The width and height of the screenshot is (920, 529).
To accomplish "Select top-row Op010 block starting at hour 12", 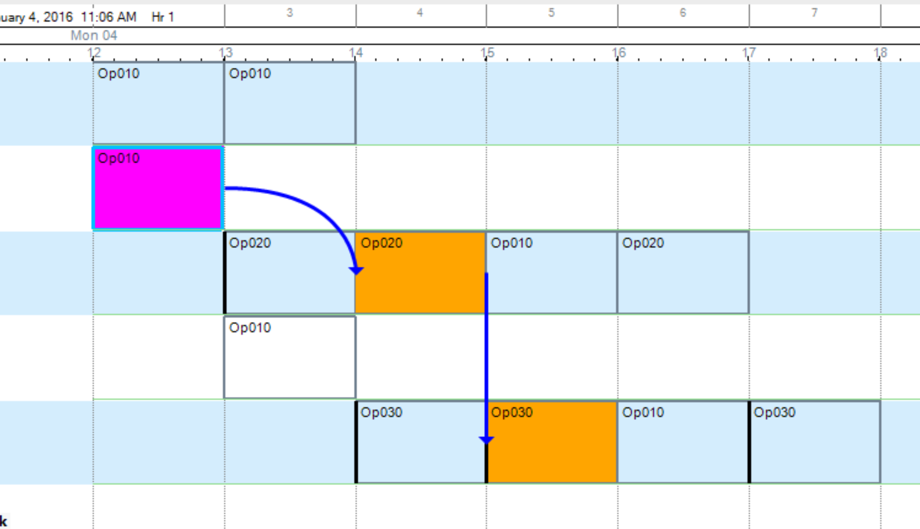I will [158, 103].
